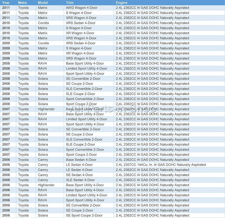Click the engine cell in the AWD Wagon row
The height and width of the screenshot is (218, 225).
[x=152, y=8]
